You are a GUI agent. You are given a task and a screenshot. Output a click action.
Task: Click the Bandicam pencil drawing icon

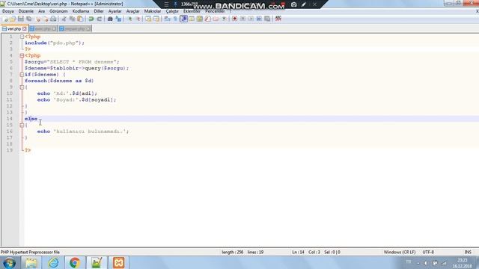304,4
